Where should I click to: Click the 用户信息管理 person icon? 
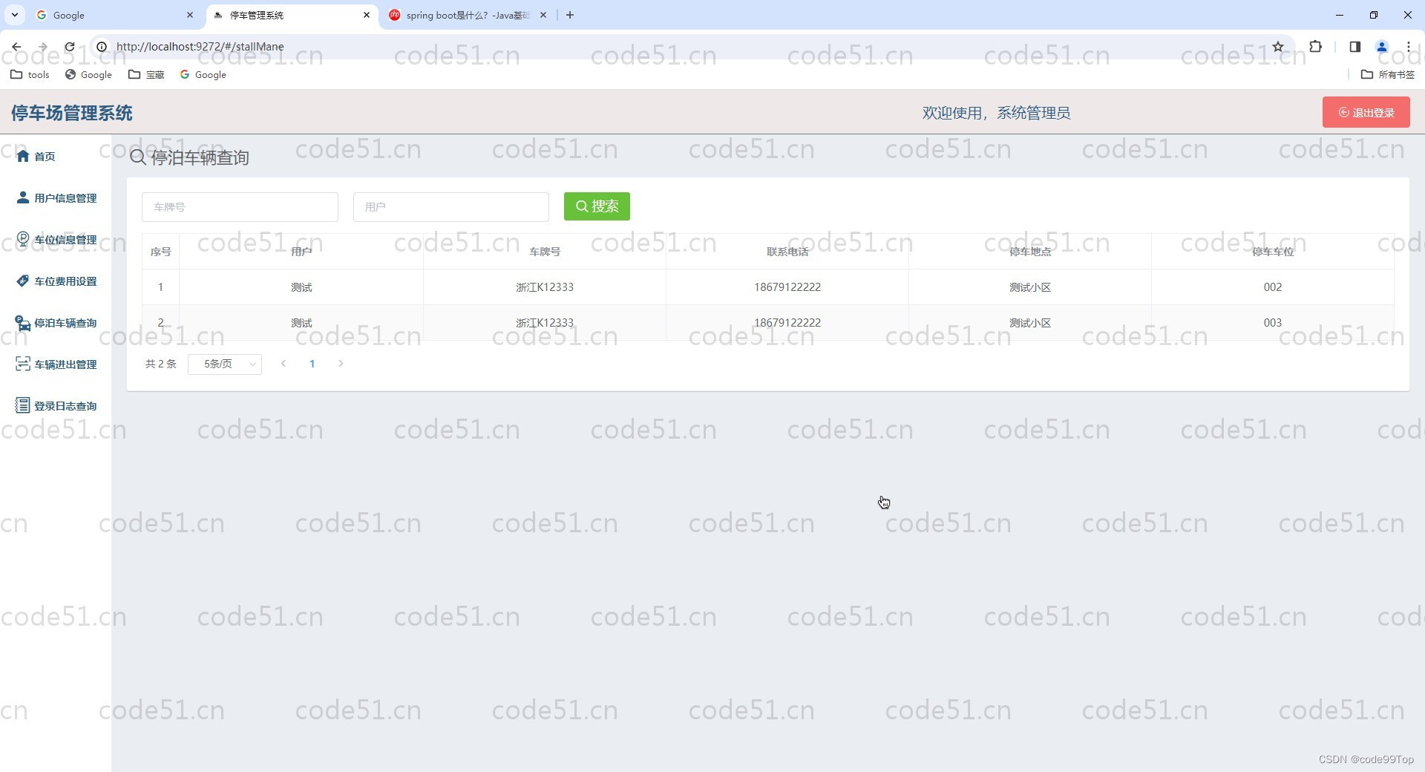[23, 197]
